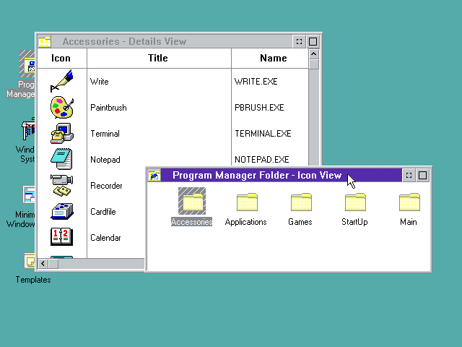Click the Templates desktop label
462x347 pixels.
click(x=33, y=280)
